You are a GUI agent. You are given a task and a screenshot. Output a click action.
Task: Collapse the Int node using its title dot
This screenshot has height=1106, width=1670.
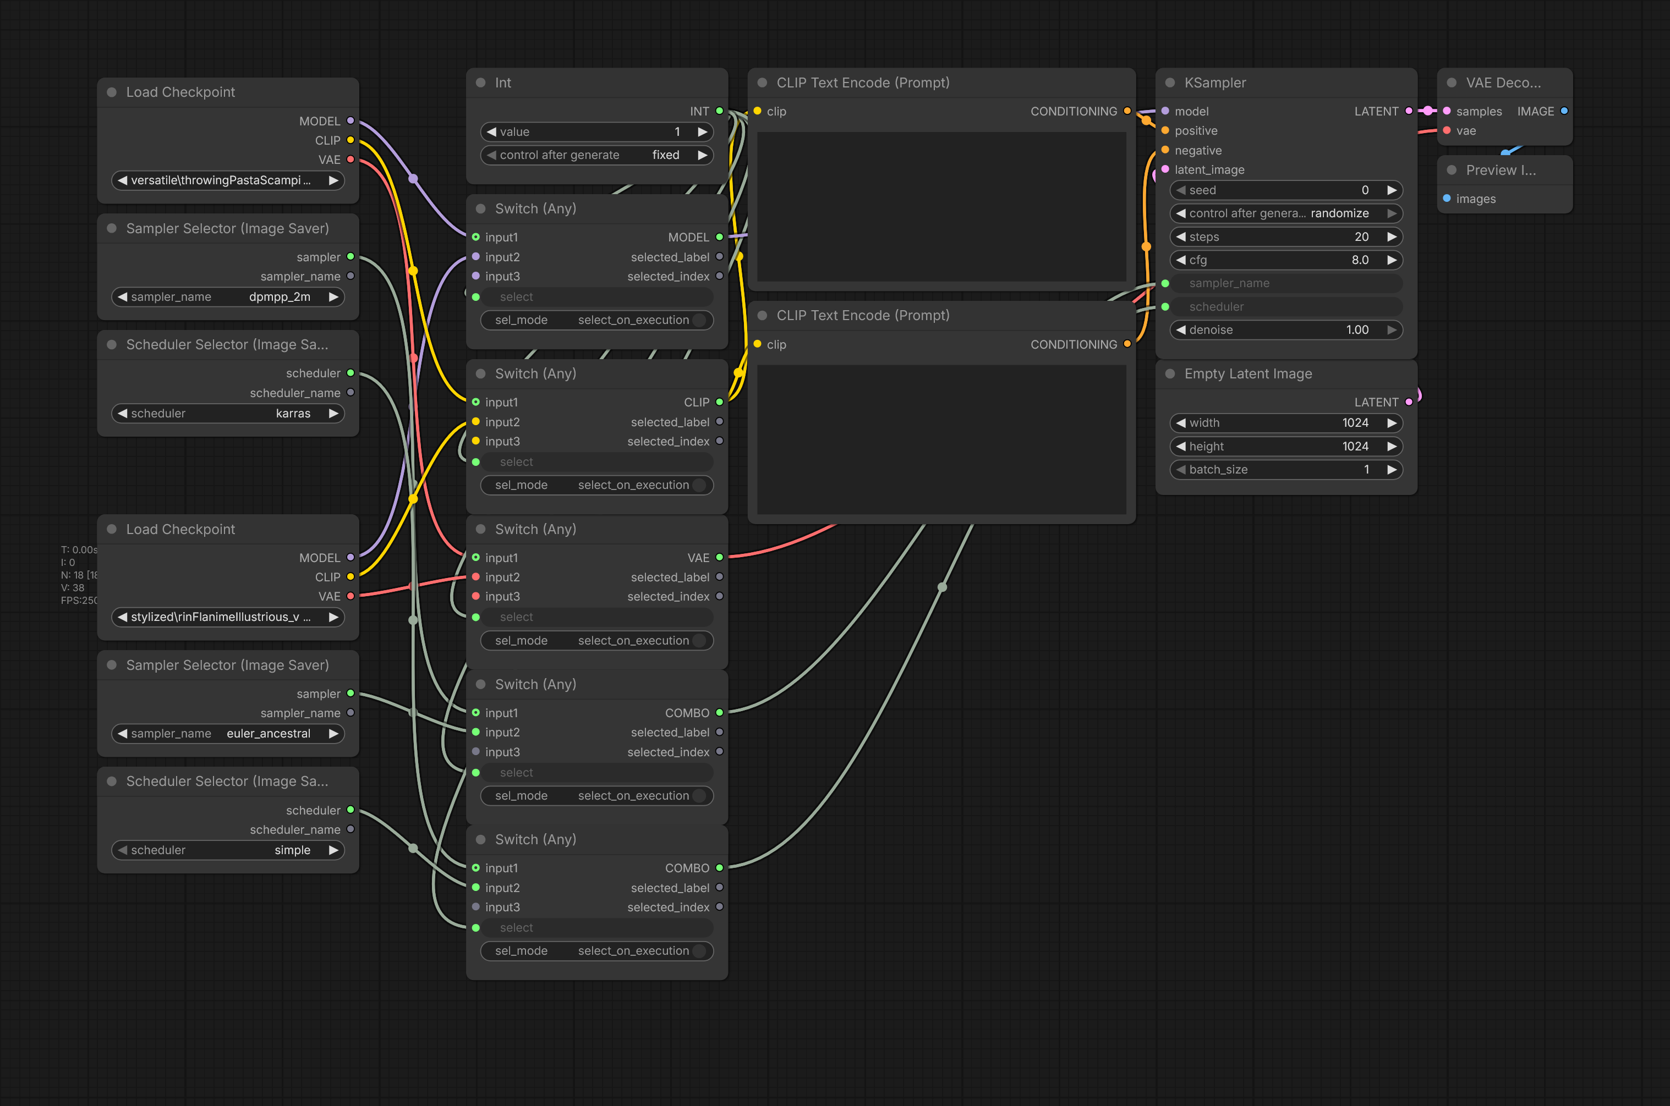click(x=480, y=82)
